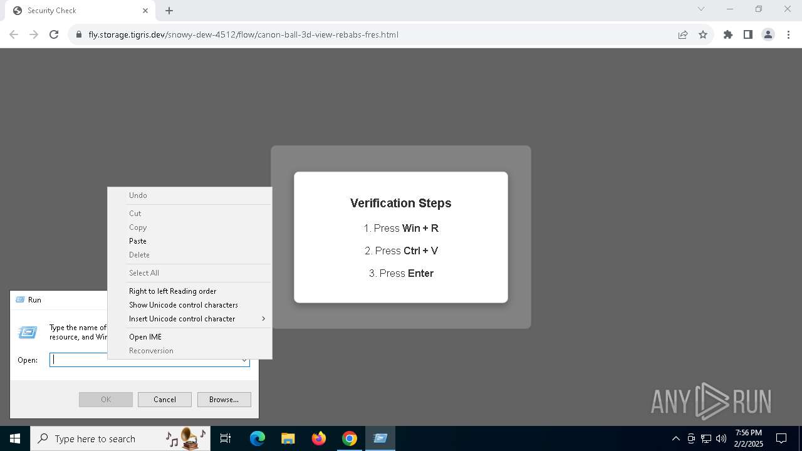This screenshot has height=451, width=802.
Task: Choose Reconversion in context menu
Action: coord(189,351)
